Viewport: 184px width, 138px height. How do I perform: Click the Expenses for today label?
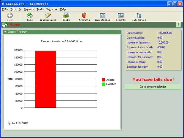[137, 66]
